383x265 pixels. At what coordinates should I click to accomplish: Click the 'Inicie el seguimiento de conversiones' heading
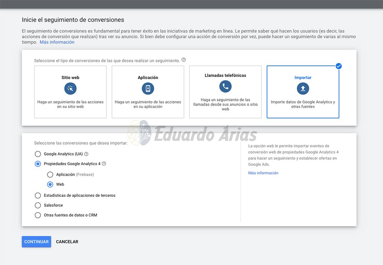[x=73, y=20]
